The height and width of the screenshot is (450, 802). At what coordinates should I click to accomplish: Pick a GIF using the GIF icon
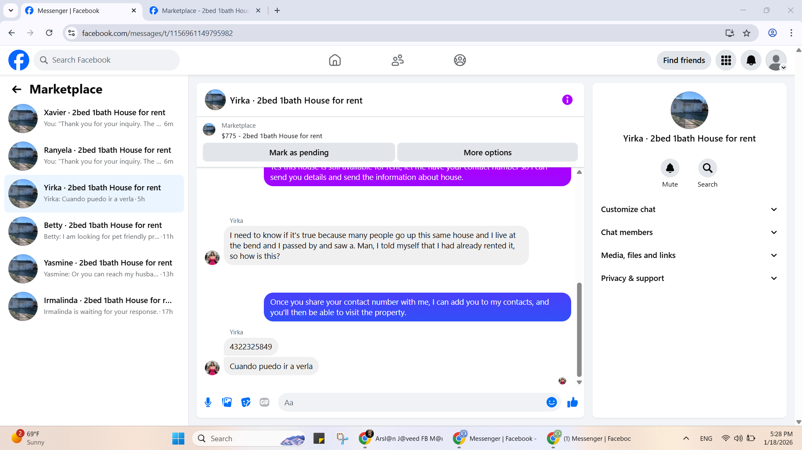click(264, 402)
